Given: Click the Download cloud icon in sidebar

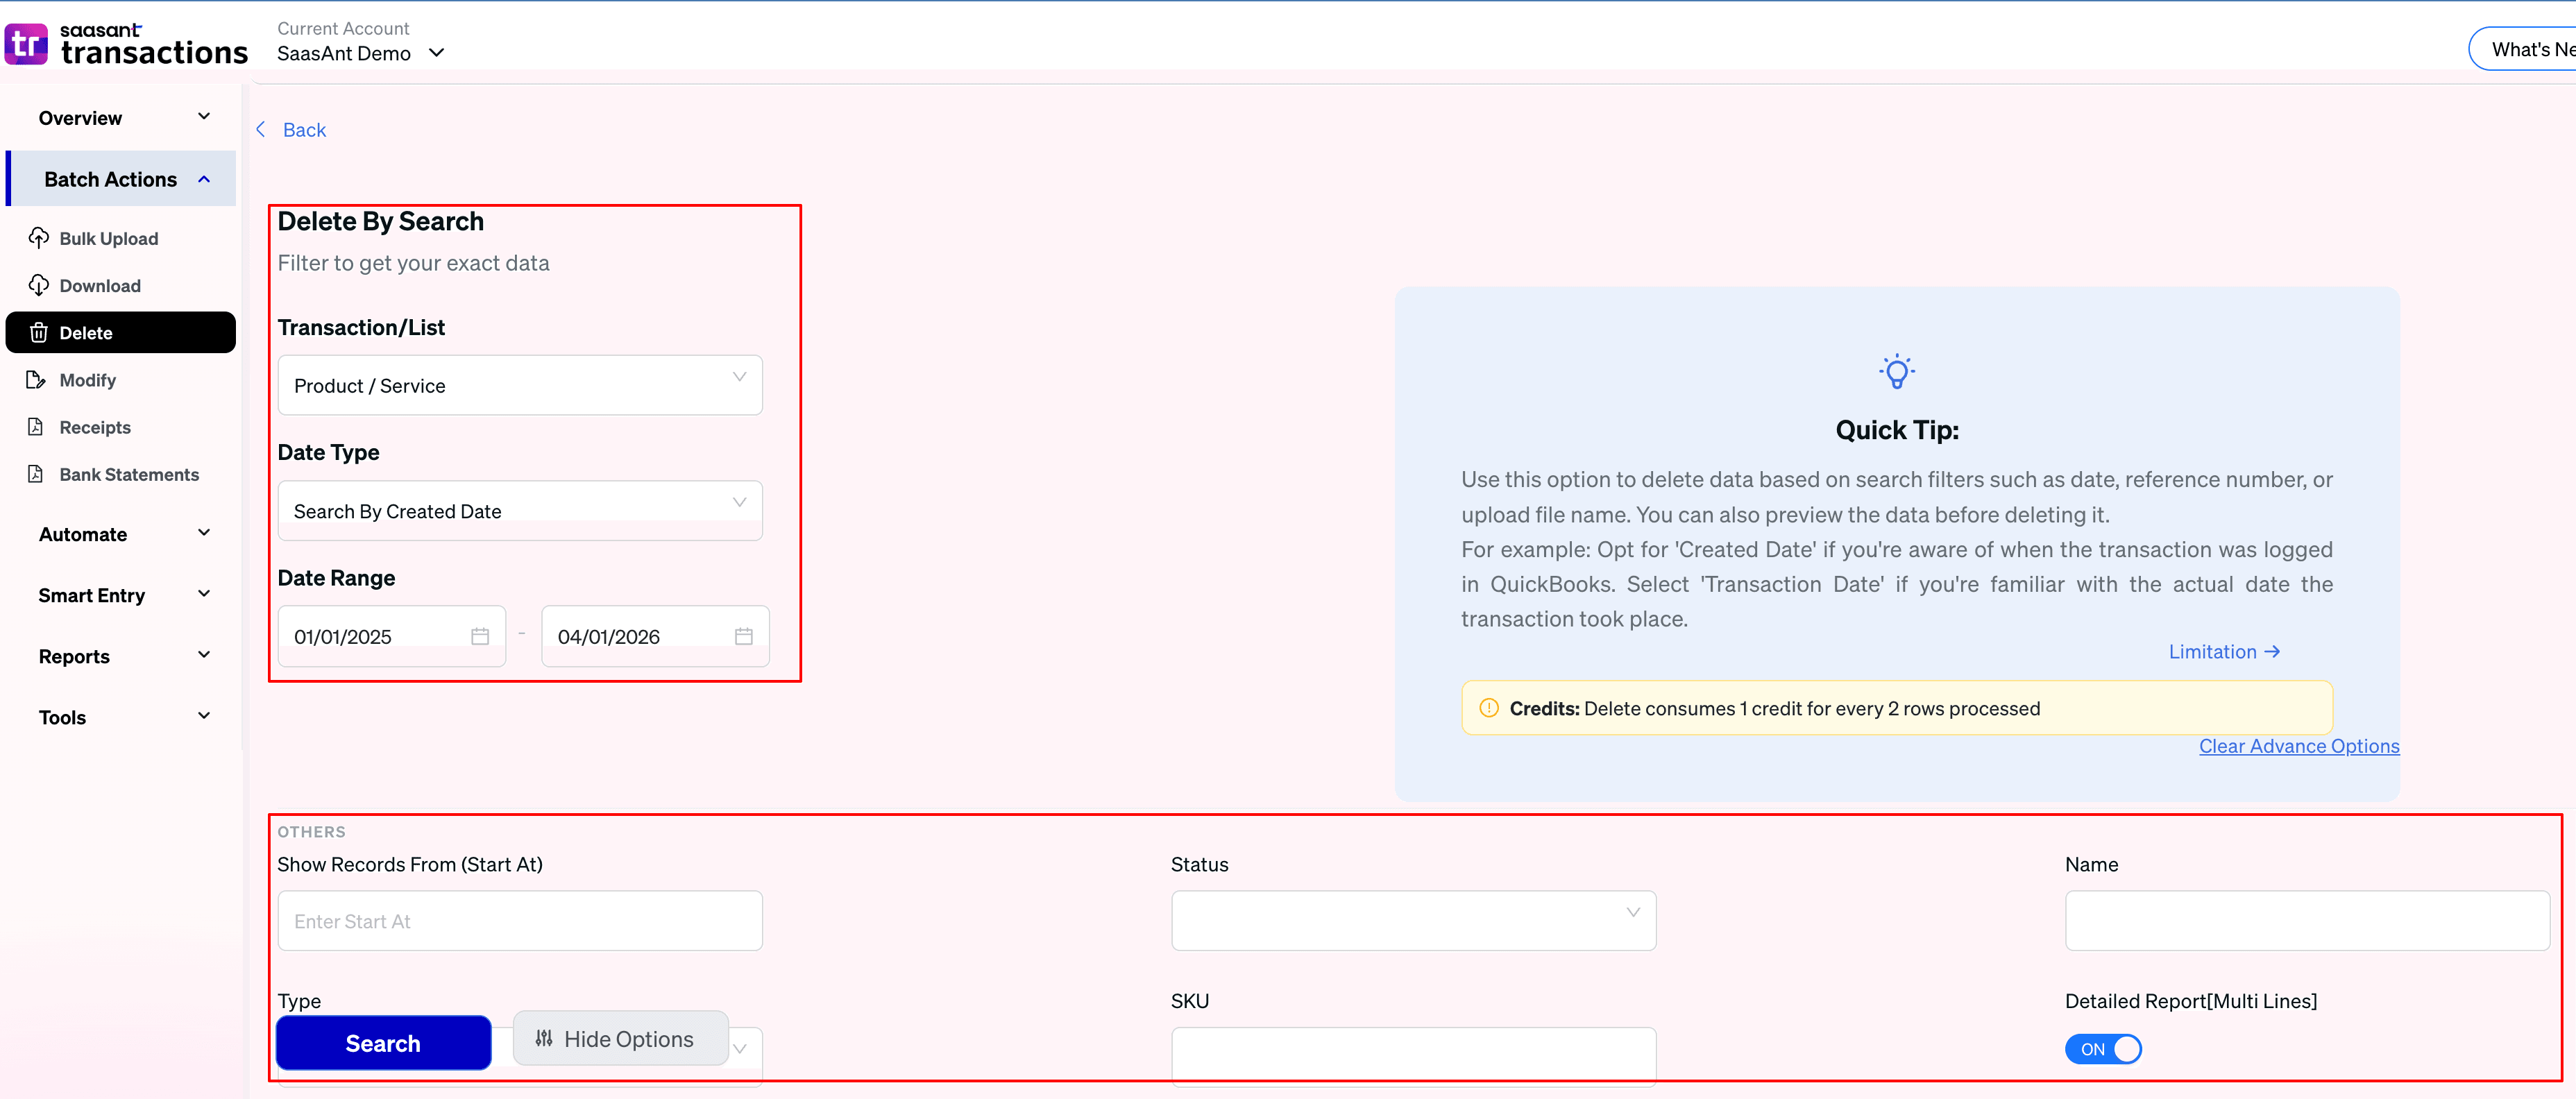Looking at the screenshot, I should point(38,285).
